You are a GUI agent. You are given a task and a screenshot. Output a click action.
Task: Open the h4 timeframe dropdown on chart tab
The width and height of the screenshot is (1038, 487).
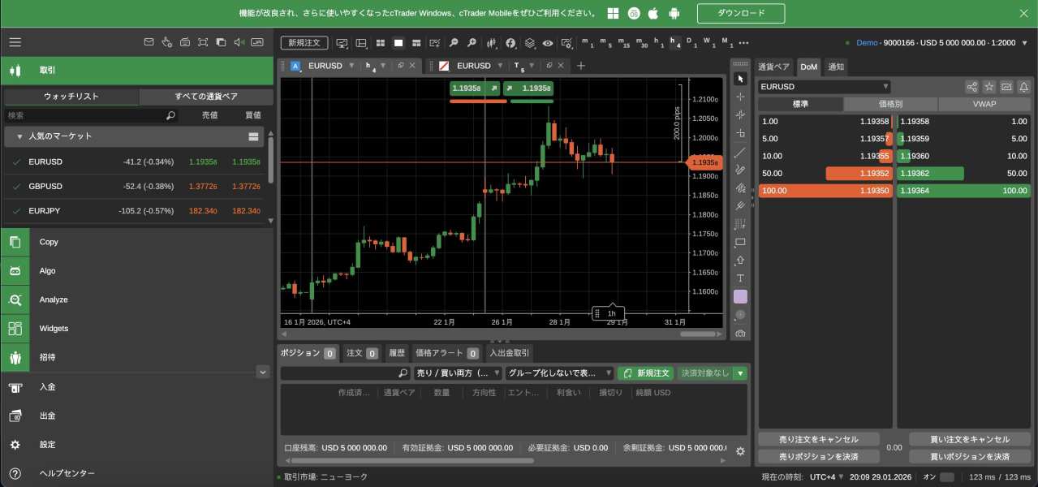pos(384,66)
